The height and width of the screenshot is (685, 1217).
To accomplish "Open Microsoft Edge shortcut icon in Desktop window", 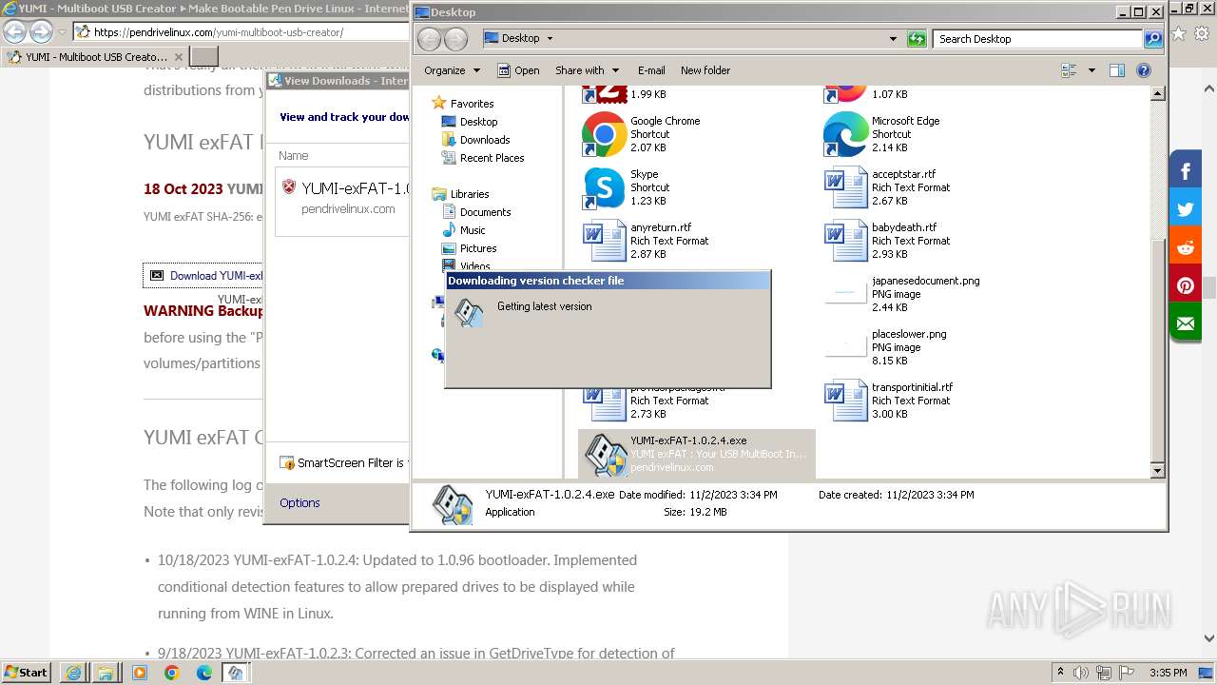I will click(x=845, y=134).
